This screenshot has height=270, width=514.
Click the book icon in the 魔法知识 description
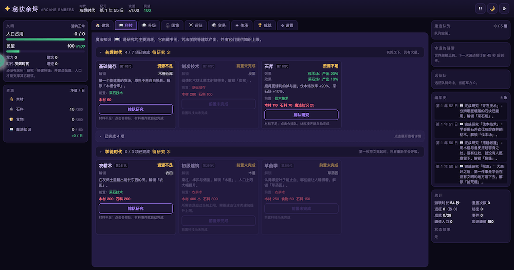click(117, 40)
